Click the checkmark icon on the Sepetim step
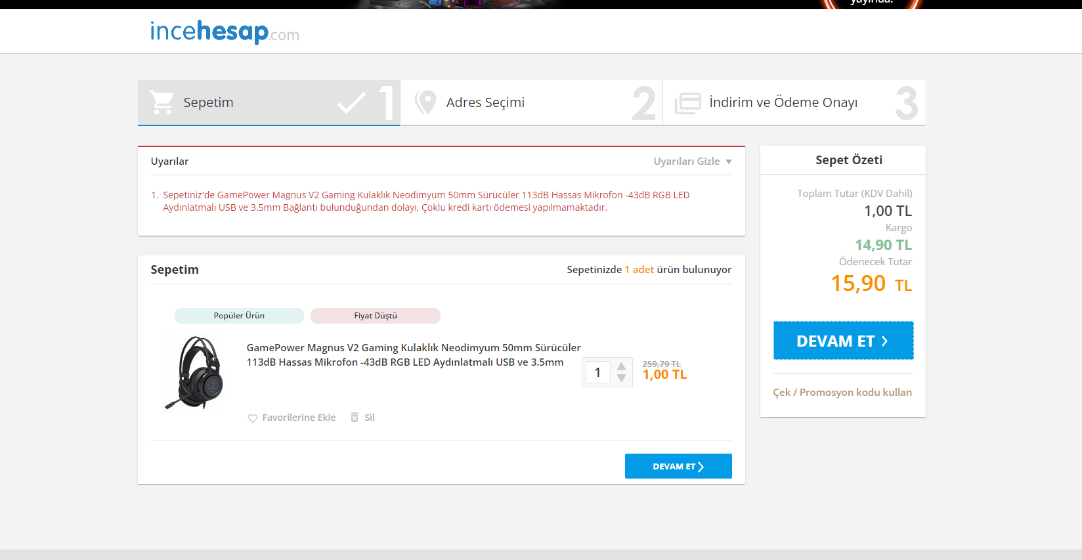The height and width of the screenshot is (560, 1082). (352, 102)
